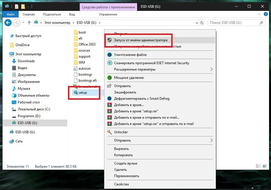Viewport: 271px width, 190px height.
Task: Open Explorer help question icon
Action: 266,14
